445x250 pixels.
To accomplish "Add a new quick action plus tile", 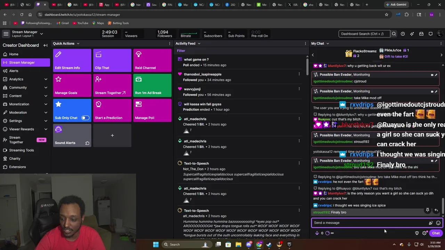I will 112,135.
